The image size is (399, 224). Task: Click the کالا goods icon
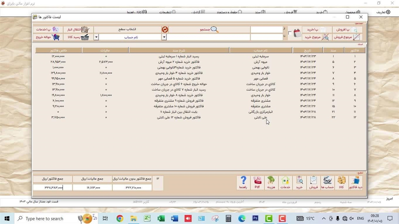coord(341,183)
